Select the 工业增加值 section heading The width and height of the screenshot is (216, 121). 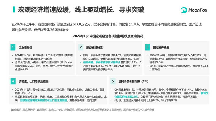pos(26,47)
